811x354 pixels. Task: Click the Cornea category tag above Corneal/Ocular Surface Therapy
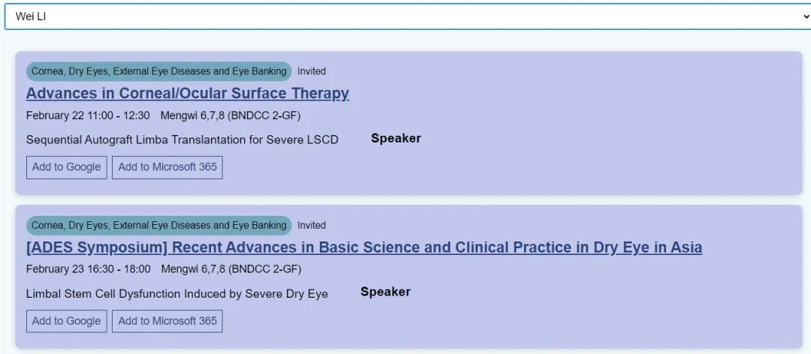159,71
